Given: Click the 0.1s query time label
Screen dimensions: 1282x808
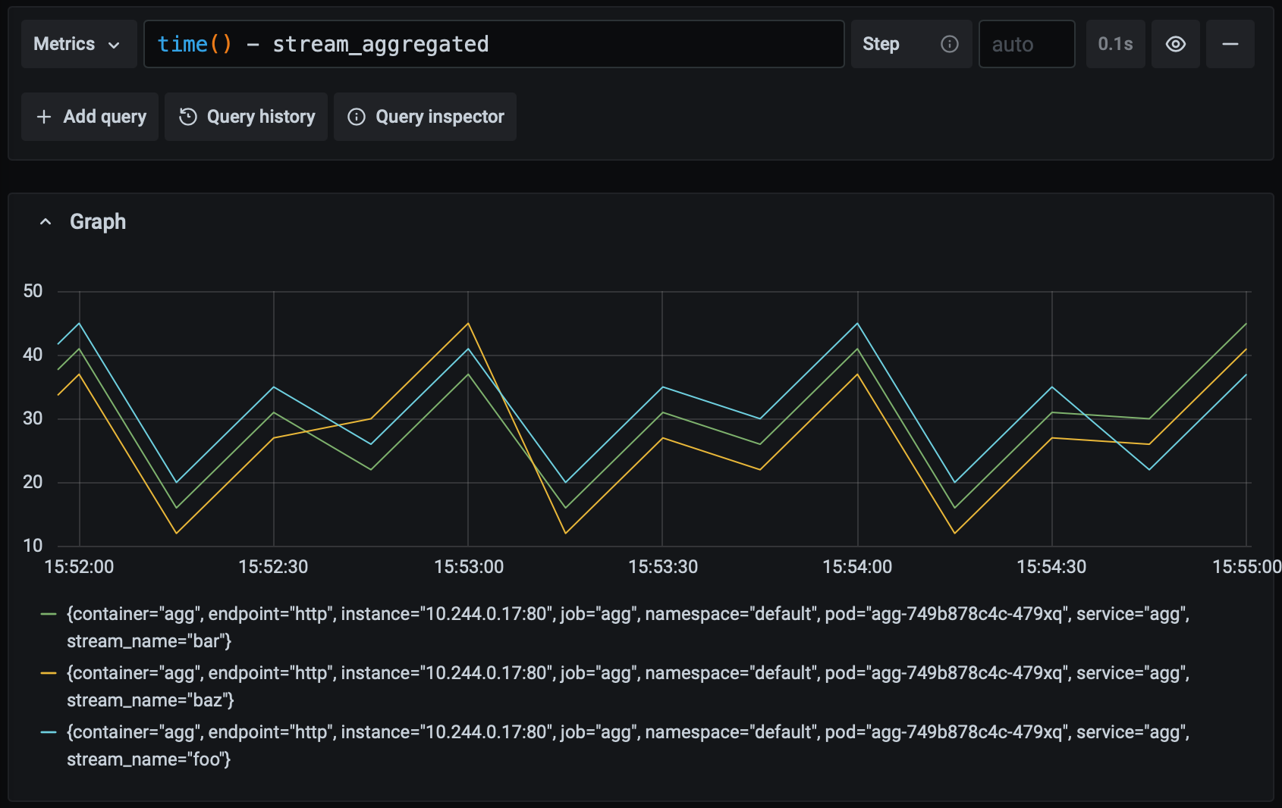Looking at the screenshot, I should pyautogui.click(x=1114, y=44).
